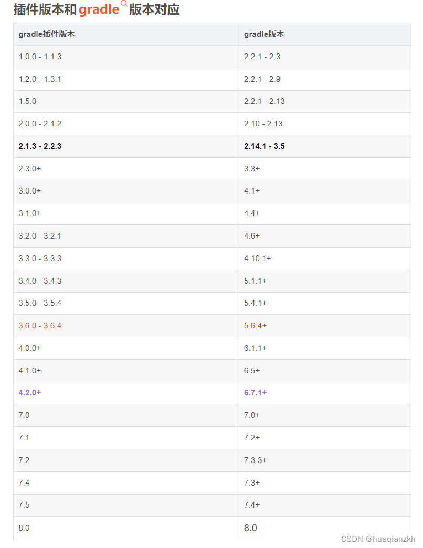Click the orange 5.6.4+ gradle version
This screenshot has height=548, width=423.
[x=255, y=326]
